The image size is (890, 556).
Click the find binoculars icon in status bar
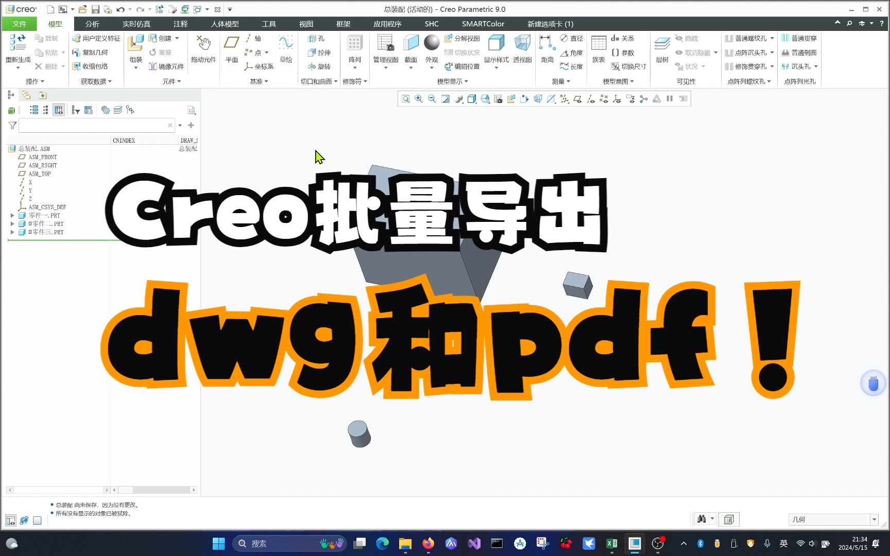(x=701, y=519)
